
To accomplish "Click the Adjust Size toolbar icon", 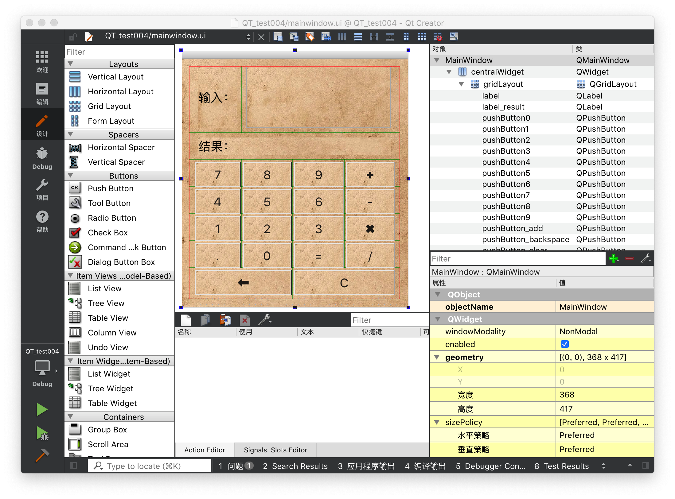I will pyautogui.click(x=454, y=37).
